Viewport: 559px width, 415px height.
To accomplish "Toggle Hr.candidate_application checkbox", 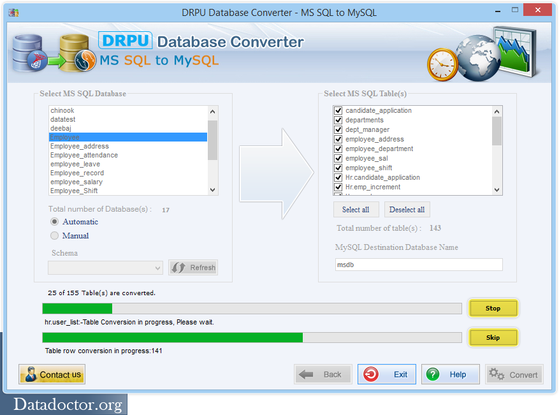I will [338, 178].
